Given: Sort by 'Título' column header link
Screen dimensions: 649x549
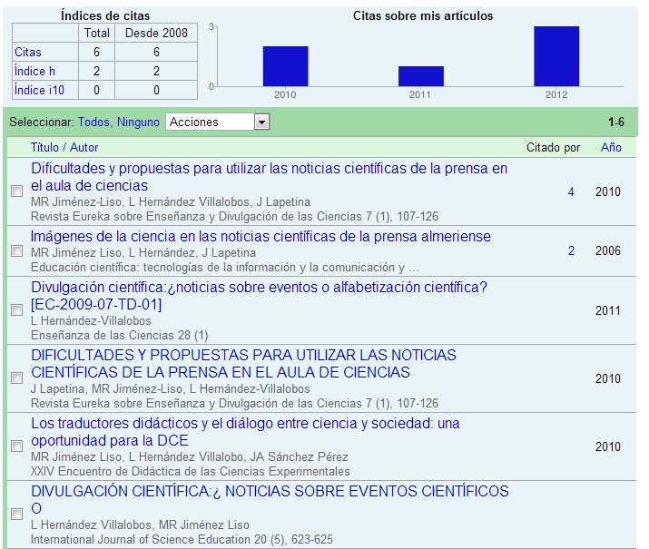Looking at the screenshot, I should click(x=44, y=147).
